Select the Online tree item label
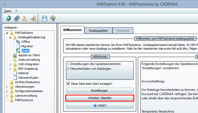Image resolution: width=198 pixels, height=113 pixels. coord(26,51)
